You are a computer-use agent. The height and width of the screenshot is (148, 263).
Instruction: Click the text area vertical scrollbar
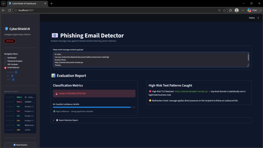(248, 58)
